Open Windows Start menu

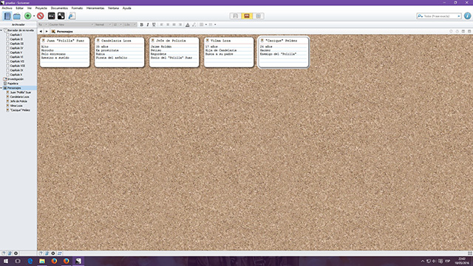tap(6, 261)
